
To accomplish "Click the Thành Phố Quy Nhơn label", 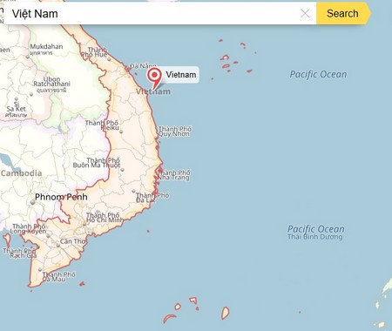I will (174, 132).
